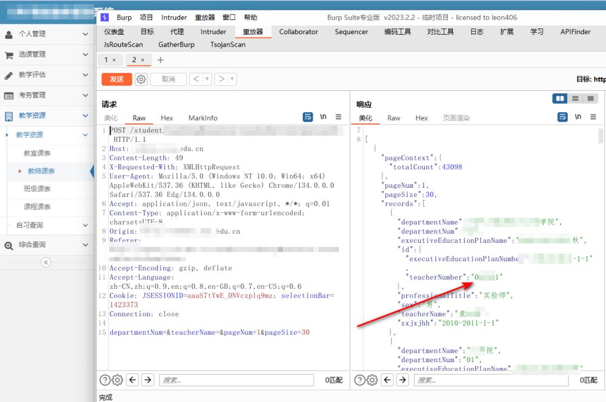Toggle word wrap icon in request panel
606x402 pixels.
coord(307,117)
